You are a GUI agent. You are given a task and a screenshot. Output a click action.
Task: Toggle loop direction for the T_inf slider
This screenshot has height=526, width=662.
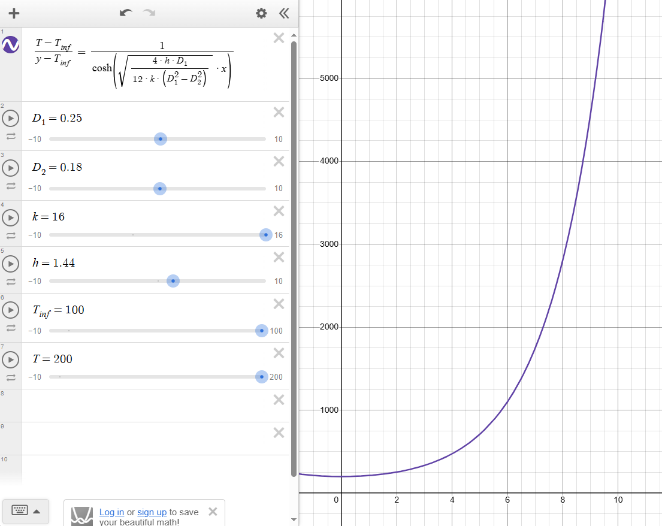click(10, 327)
